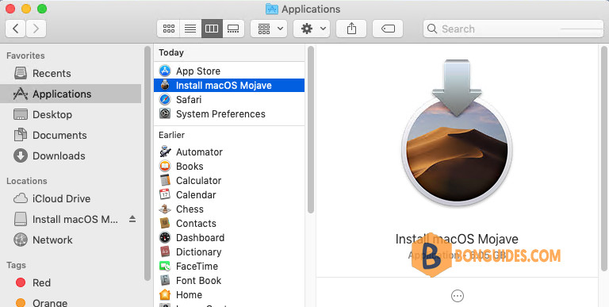Open Documents in the sidebar
Image resolution: width=609 pixels, height=307 pixels.
point(71,135)
